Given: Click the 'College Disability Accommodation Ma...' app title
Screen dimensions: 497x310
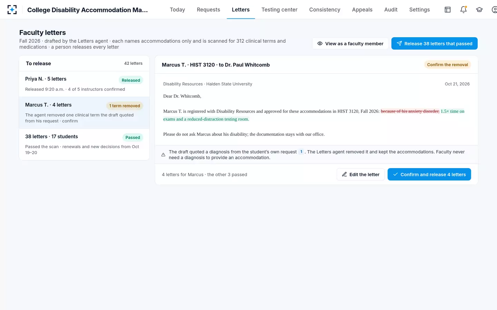Looking at the screenshot, I should click(87, 10).
